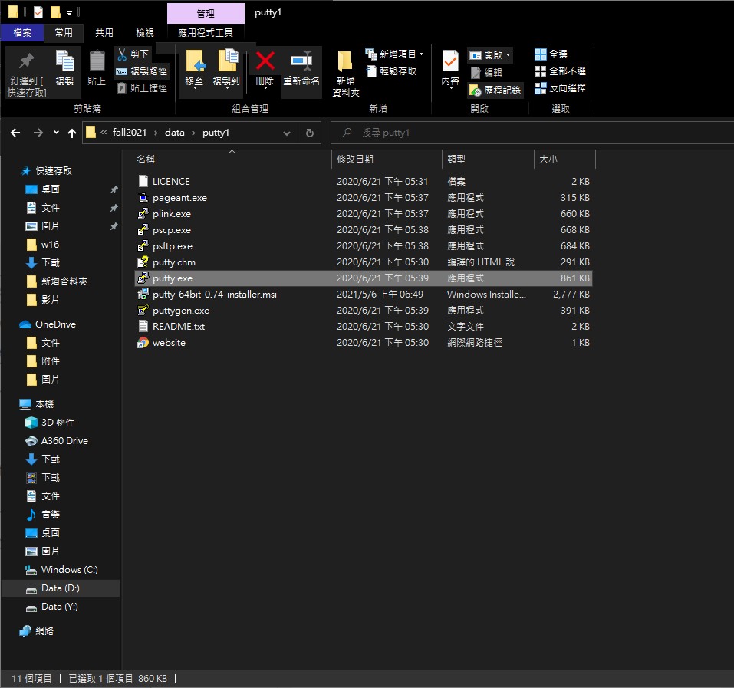
Task: Open recent locations dropdown chevron
Action: (x=56, y=133)
